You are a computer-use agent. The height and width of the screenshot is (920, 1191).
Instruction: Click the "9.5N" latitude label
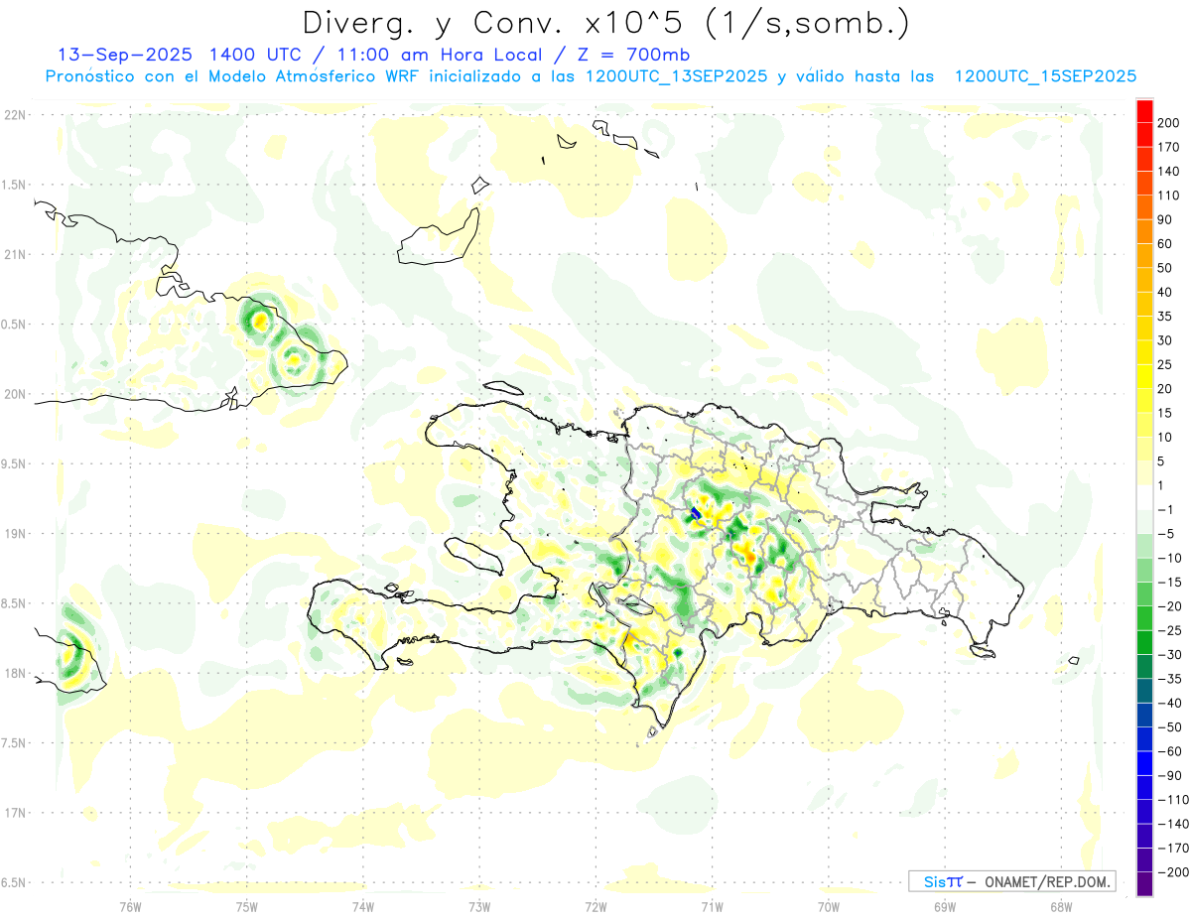(x=14, y=463)
